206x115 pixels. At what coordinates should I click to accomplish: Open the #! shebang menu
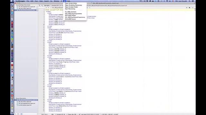coord(61,1)
